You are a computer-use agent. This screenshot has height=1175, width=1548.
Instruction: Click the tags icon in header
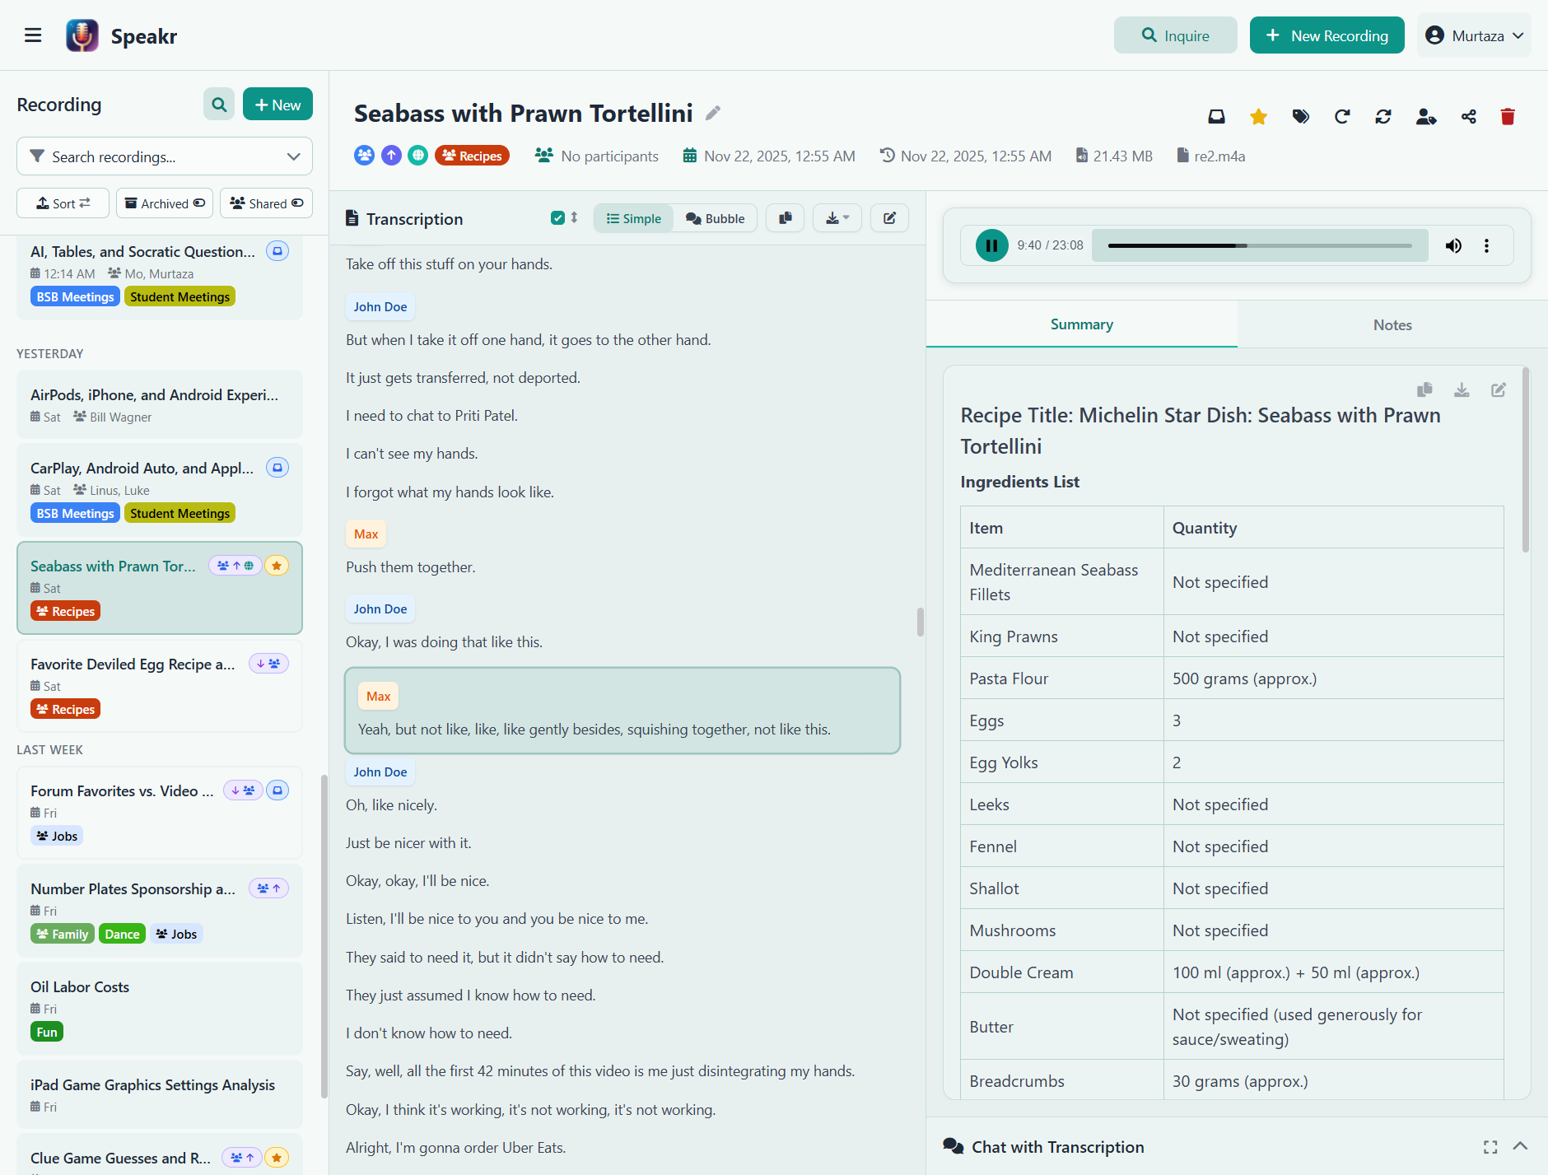click(x=1300, y=117)
